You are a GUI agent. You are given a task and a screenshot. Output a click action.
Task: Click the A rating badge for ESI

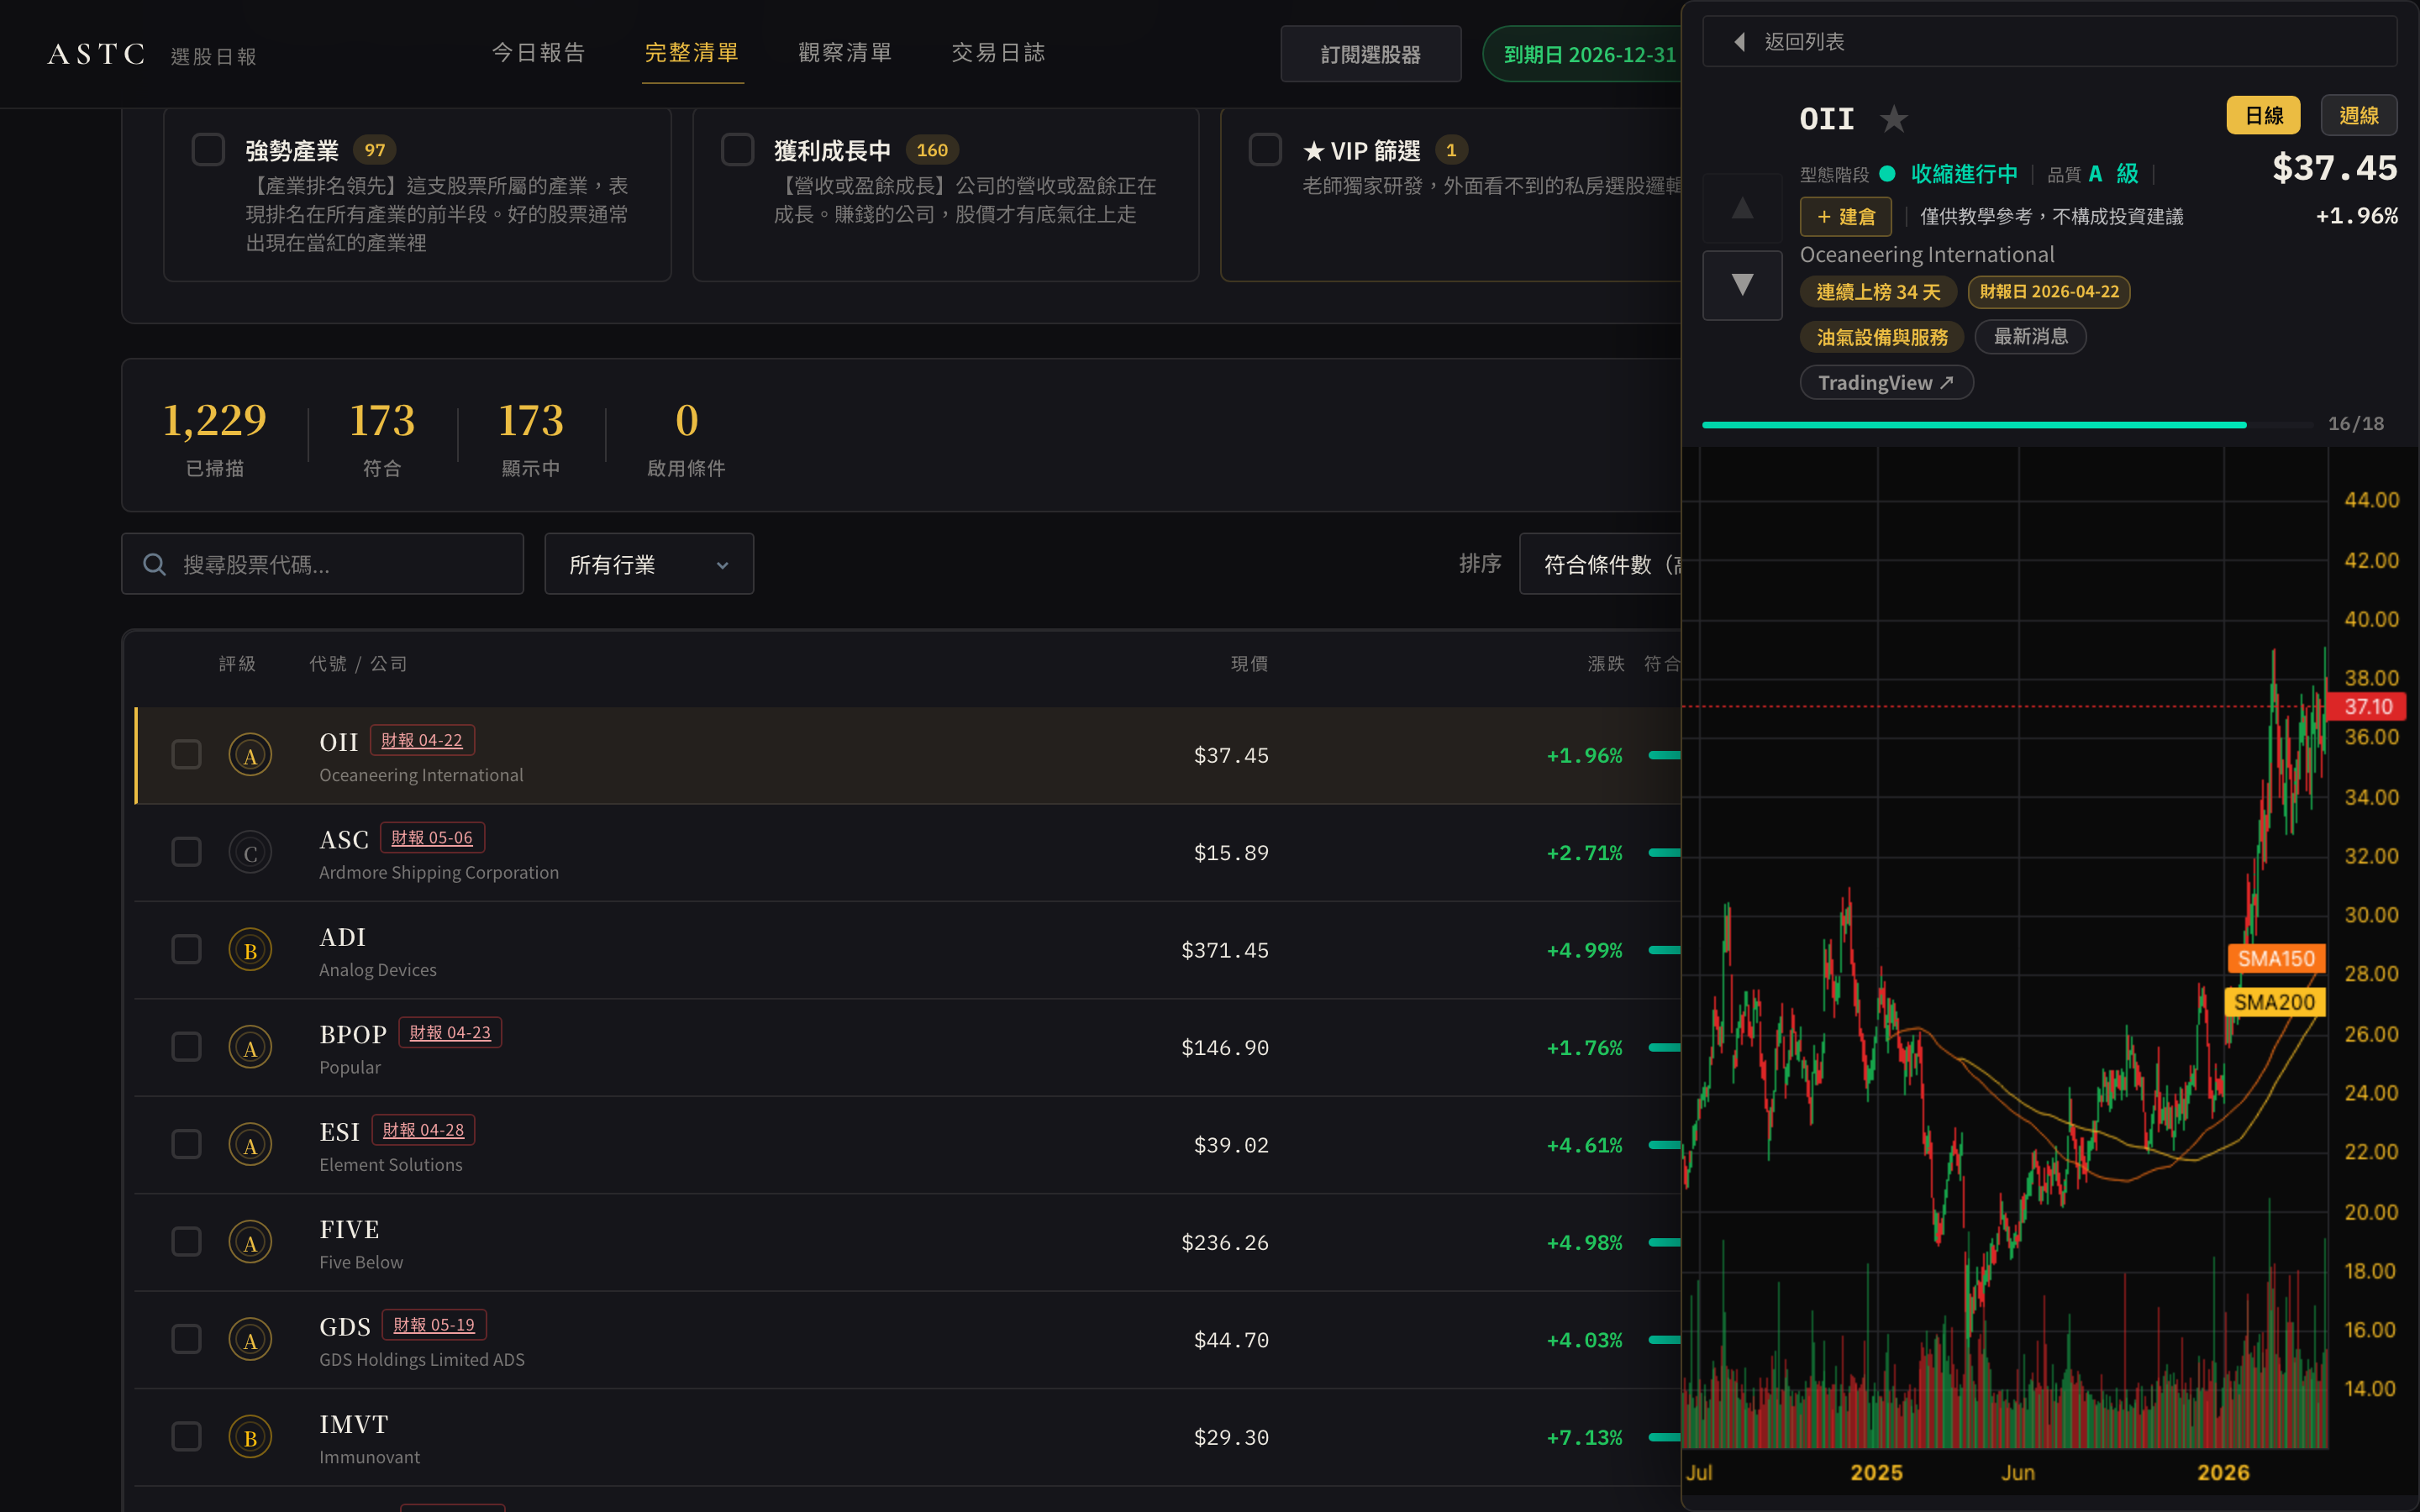[250, 1145]
